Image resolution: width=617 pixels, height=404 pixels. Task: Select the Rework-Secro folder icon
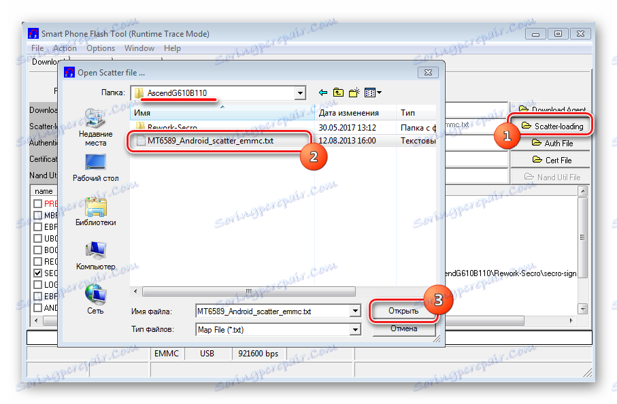pyautogui.click(x=139, y=127)
